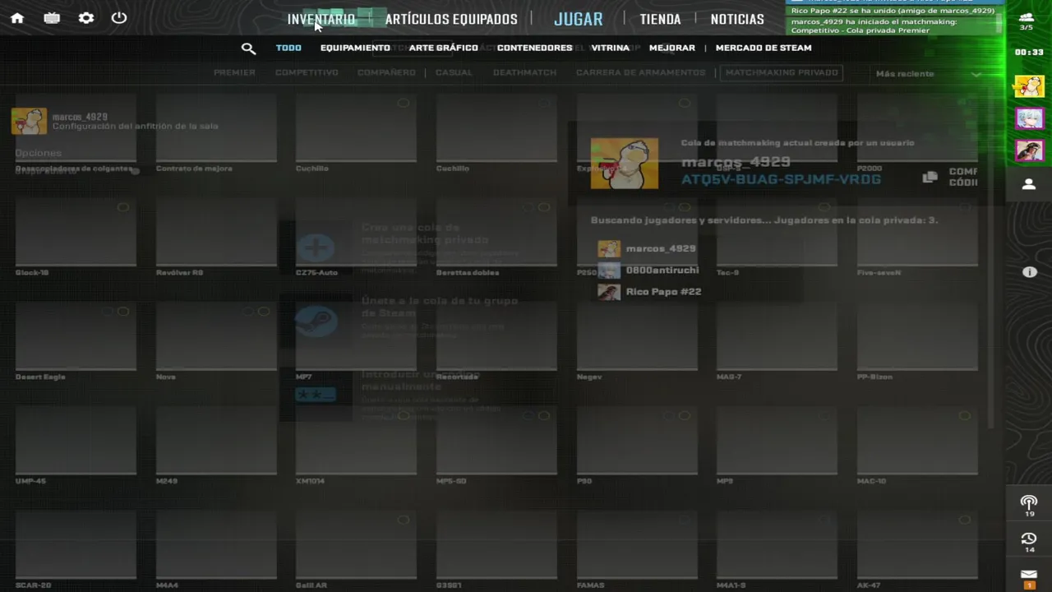The width and height of the screenshot is (1052, 592).
Task: Click the power quit icon
Action: pos(119,18)
